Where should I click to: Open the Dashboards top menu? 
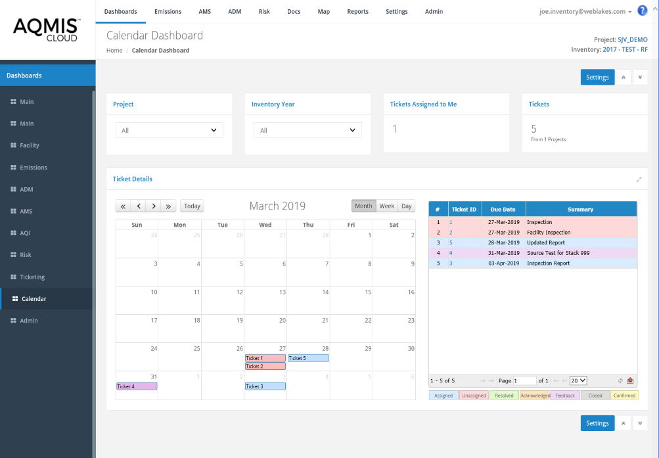[x=121, y=11]
